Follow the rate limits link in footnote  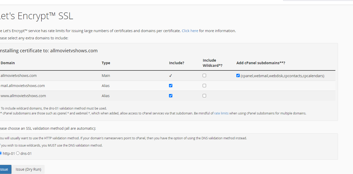point(221,113)
